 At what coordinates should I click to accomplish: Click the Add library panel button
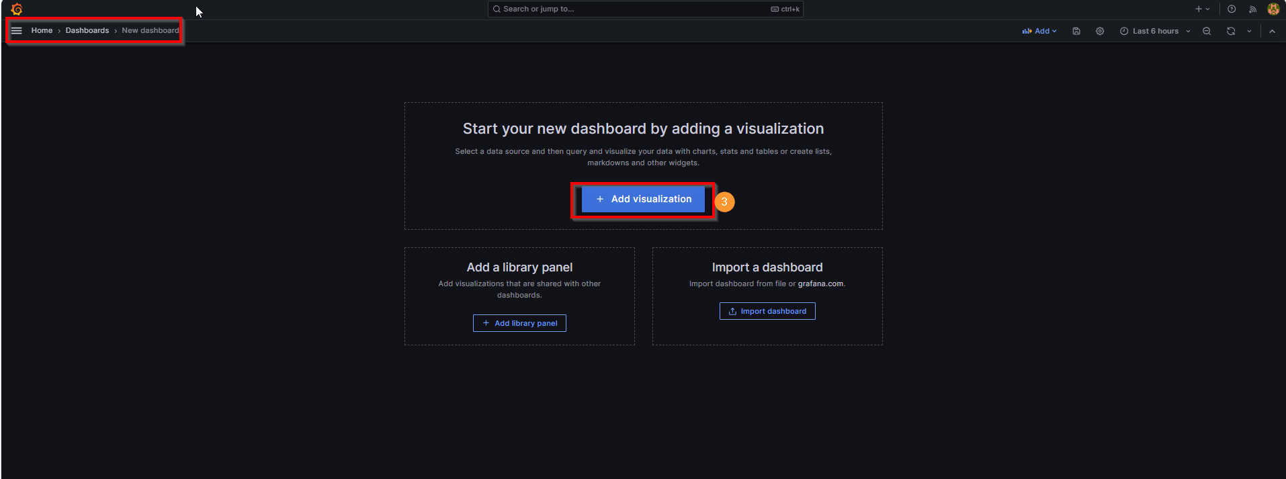519,323
